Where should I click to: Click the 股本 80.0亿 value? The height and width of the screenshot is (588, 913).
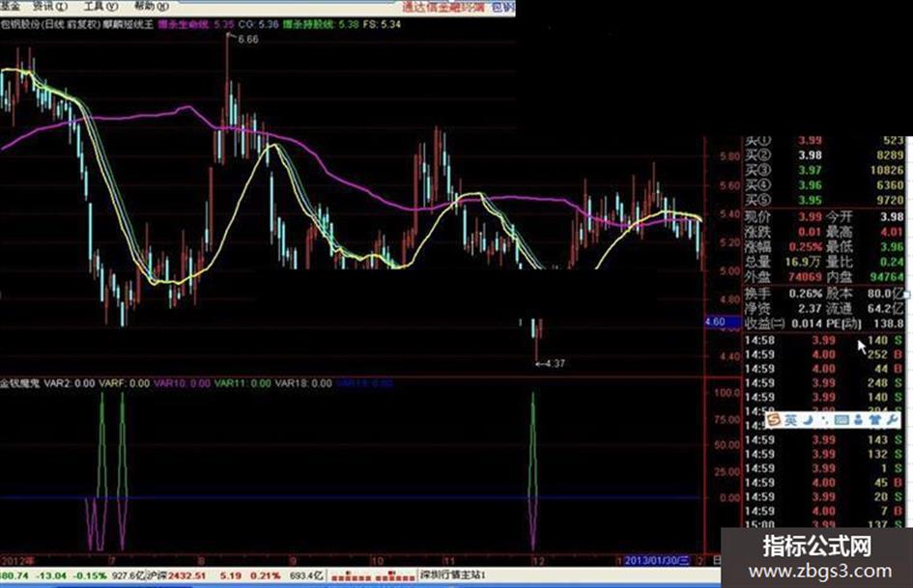point(886,294)
